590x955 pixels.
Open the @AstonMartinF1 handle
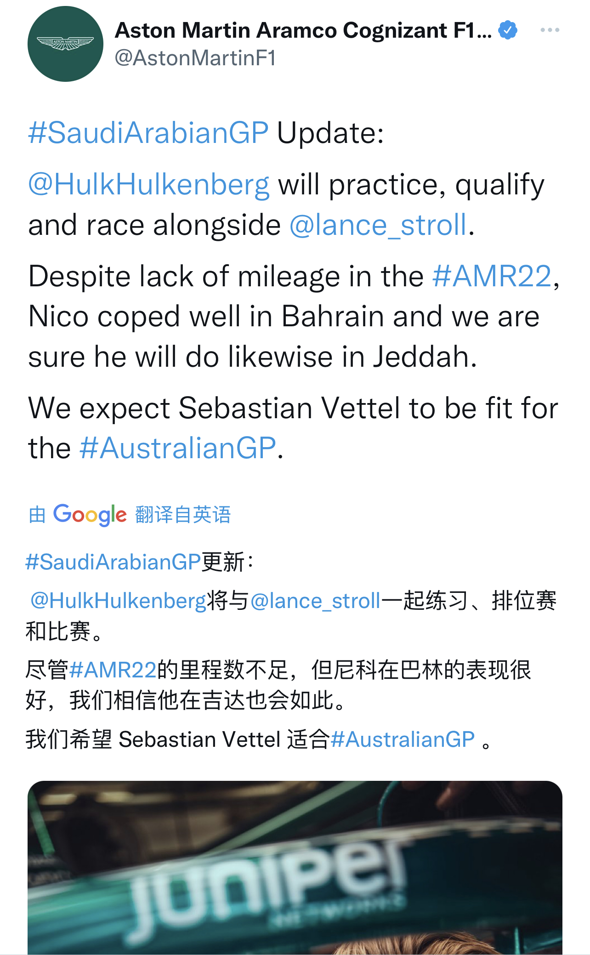pyautogui.click(x=195, y=58)
